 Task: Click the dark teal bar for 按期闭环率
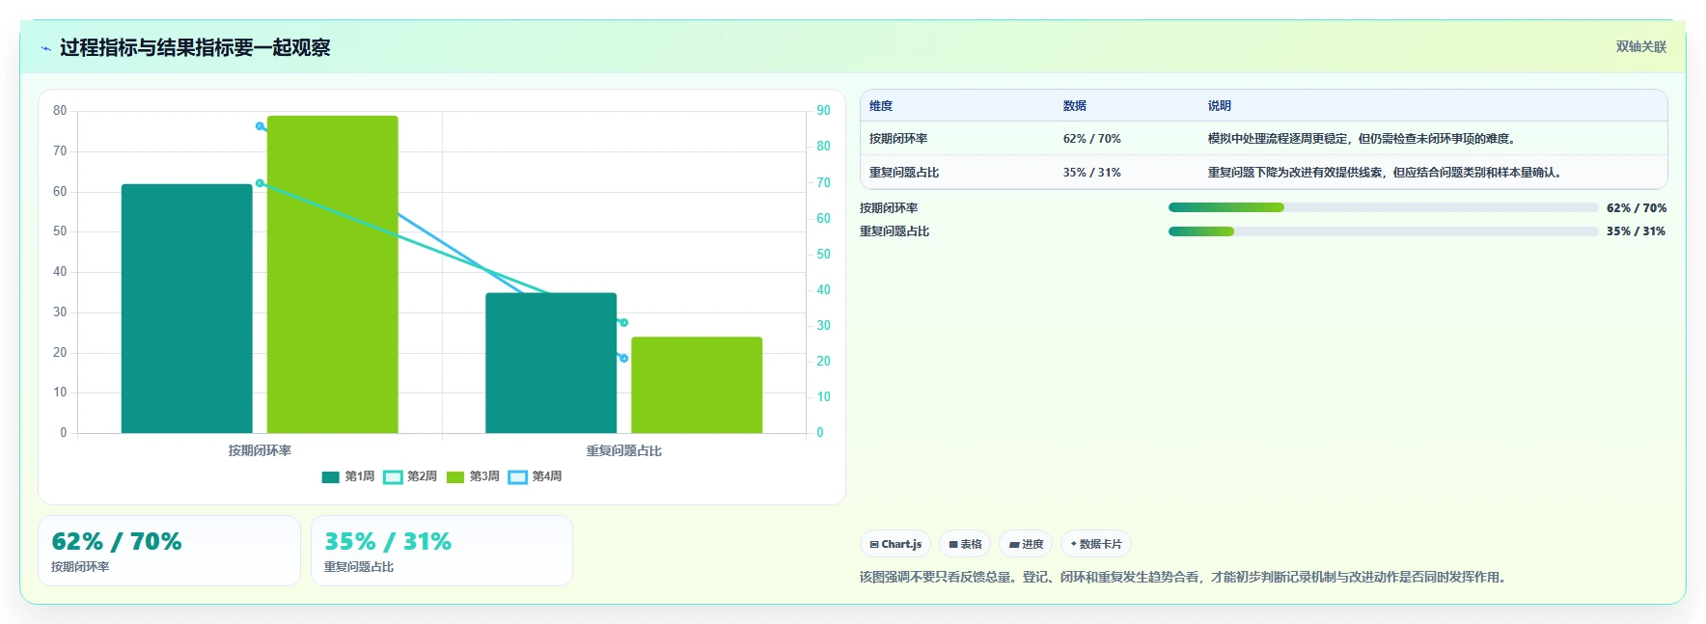186,309
